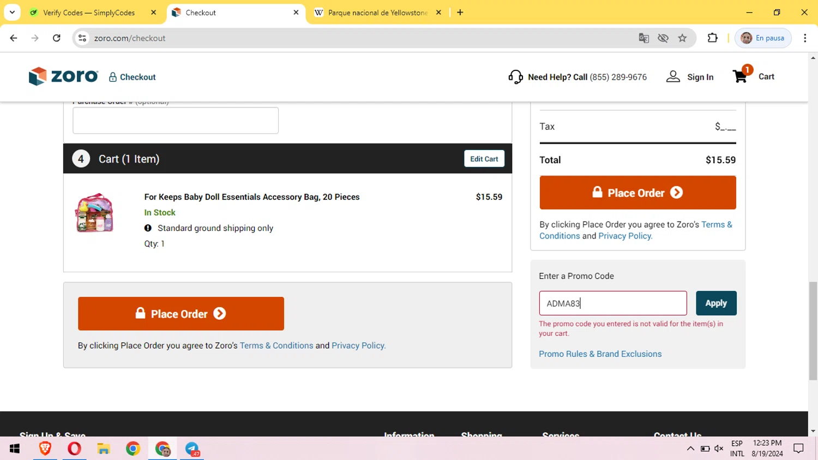Close the Yellowstone Wikipedia tab
This screenshot has height=460, width=818.
coord(438,13)
